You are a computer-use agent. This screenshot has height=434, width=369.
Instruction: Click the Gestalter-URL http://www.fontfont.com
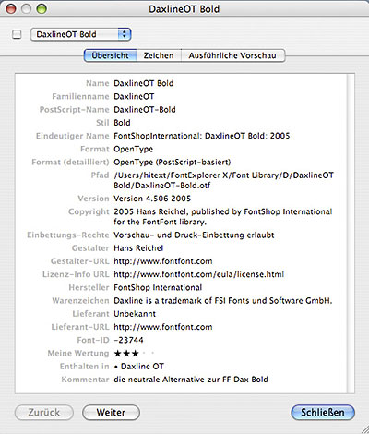pos(163,261)
